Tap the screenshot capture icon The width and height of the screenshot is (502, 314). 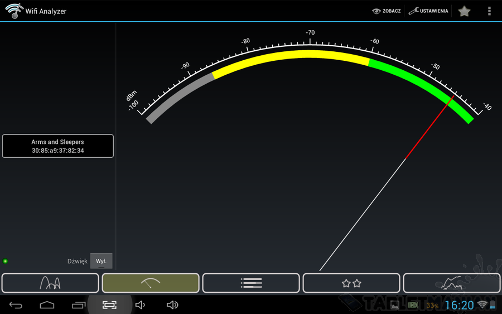pos(109,305)
